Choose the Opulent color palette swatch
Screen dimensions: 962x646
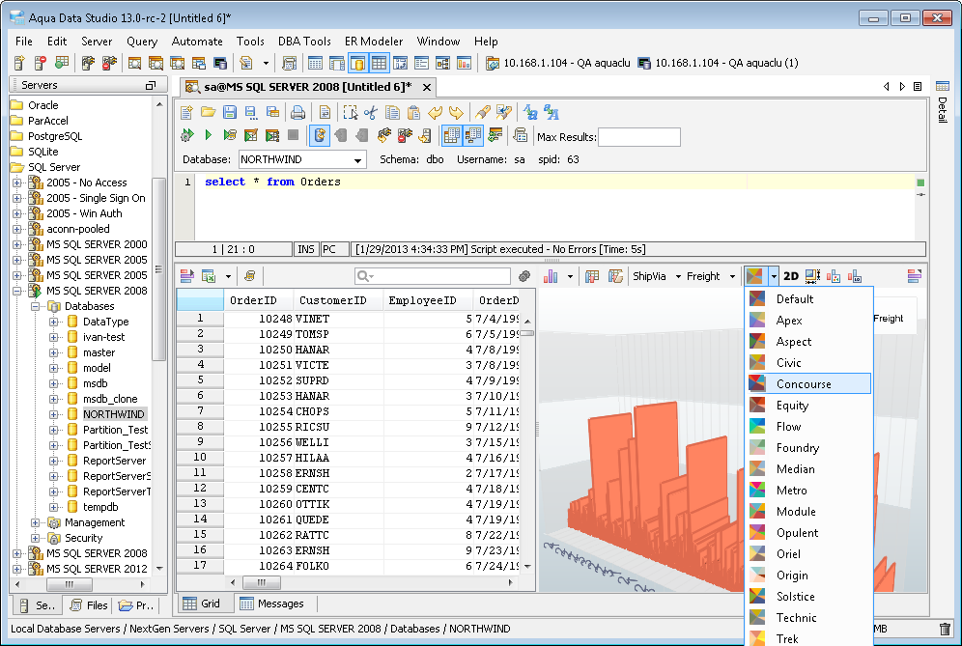[757, 532]
